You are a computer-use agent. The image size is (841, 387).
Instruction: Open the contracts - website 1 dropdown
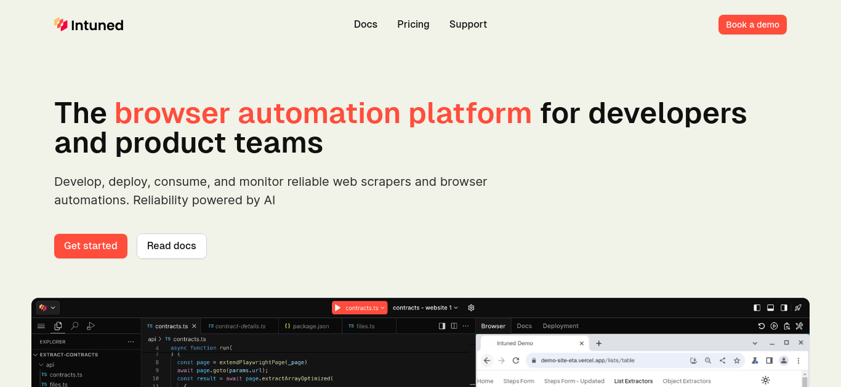pos(425,308)
